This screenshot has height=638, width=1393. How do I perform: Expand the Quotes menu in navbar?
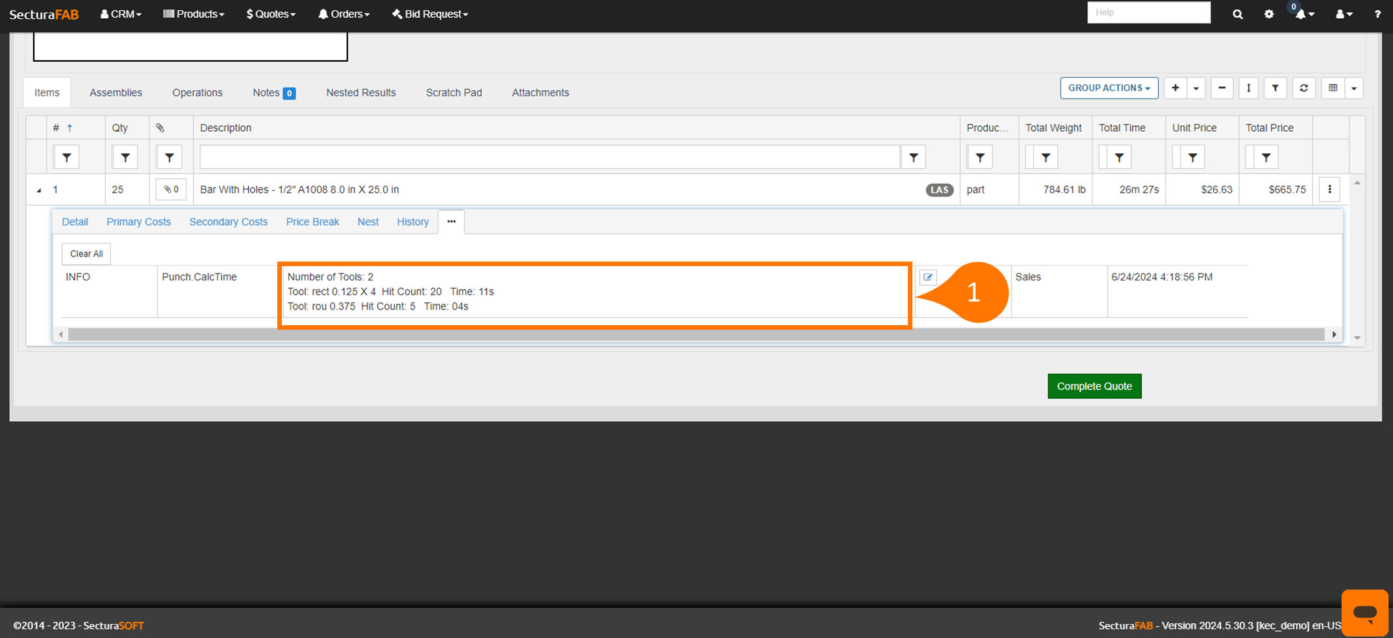(x=271, y=14)
